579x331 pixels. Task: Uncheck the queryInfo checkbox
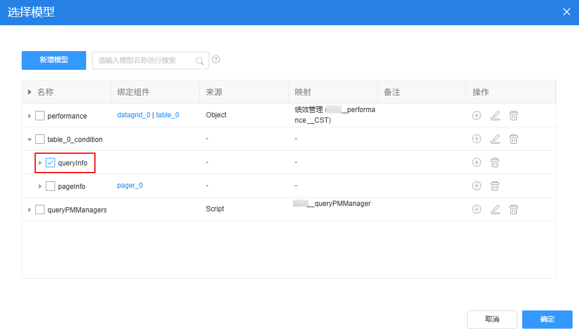(50, 163)
